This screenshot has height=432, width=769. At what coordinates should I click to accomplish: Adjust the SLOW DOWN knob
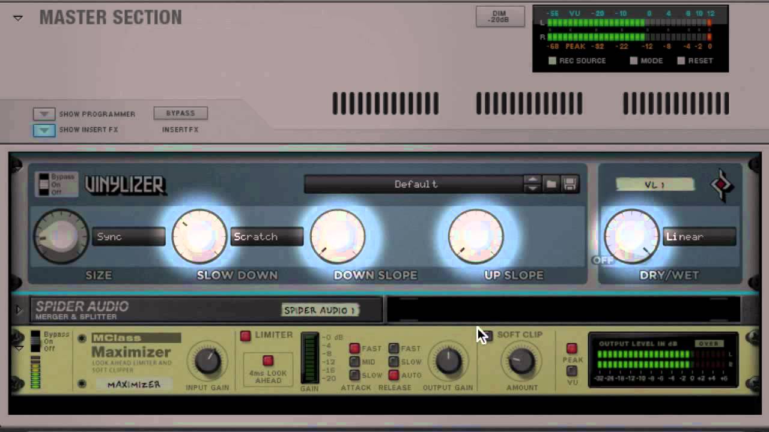(x=199, y=236)
